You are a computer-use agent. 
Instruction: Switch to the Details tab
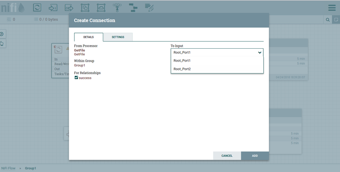coord(89,37)
